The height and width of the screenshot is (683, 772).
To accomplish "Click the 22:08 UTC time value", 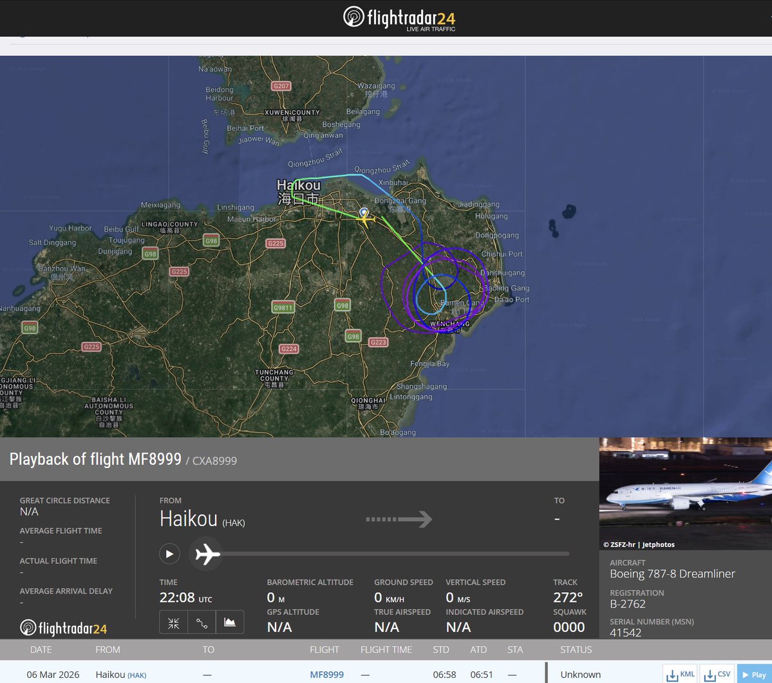I will pos(185,597).
